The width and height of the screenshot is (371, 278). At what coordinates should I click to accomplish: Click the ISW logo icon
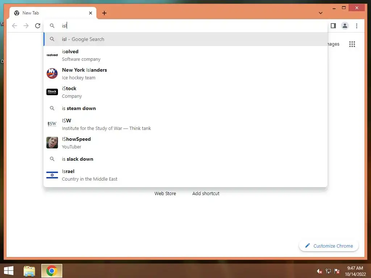click(52, 124)
